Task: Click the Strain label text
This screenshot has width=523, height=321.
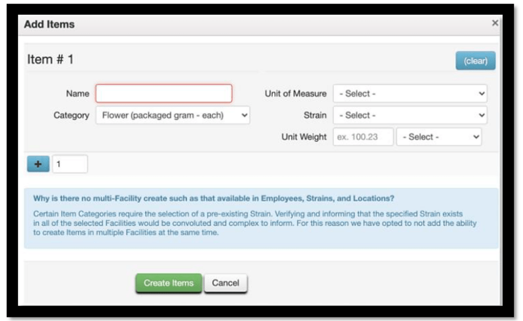Action: point(315,115)
